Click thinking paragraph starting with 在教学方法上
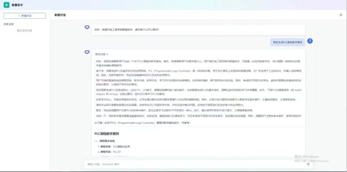This screenshot has width=347, height=172. [x=196, y=100]
